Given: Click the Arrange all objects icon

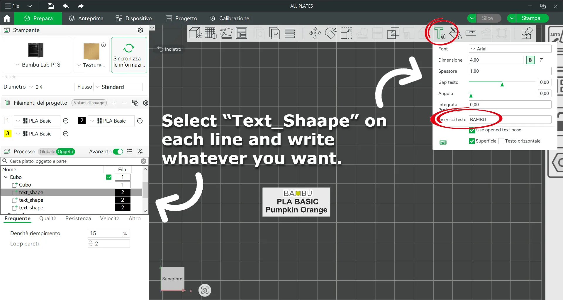Looking at the screenshot, I should point(241,33).
